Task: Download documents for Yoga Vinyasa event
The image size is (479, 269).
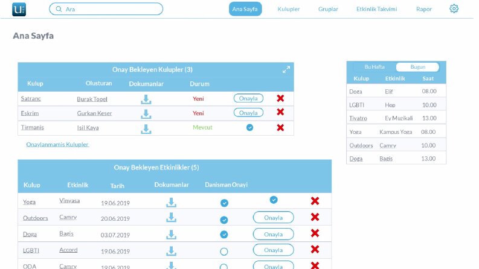Action: [172, 203]
